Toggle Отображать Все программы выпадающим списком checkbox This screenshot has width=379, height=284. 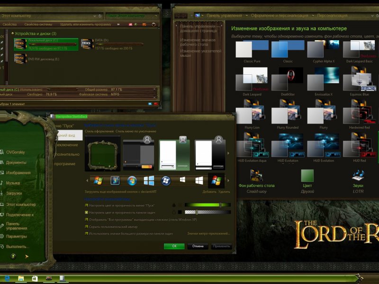click(x=86, y=220)
